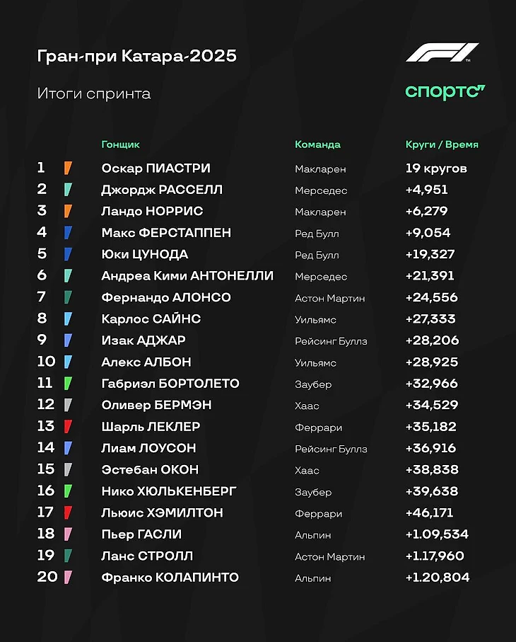Click the blue Red Bull flag beside Verstappen
Image resolution: width=516 pixels, height=642 pixels.
68,233
